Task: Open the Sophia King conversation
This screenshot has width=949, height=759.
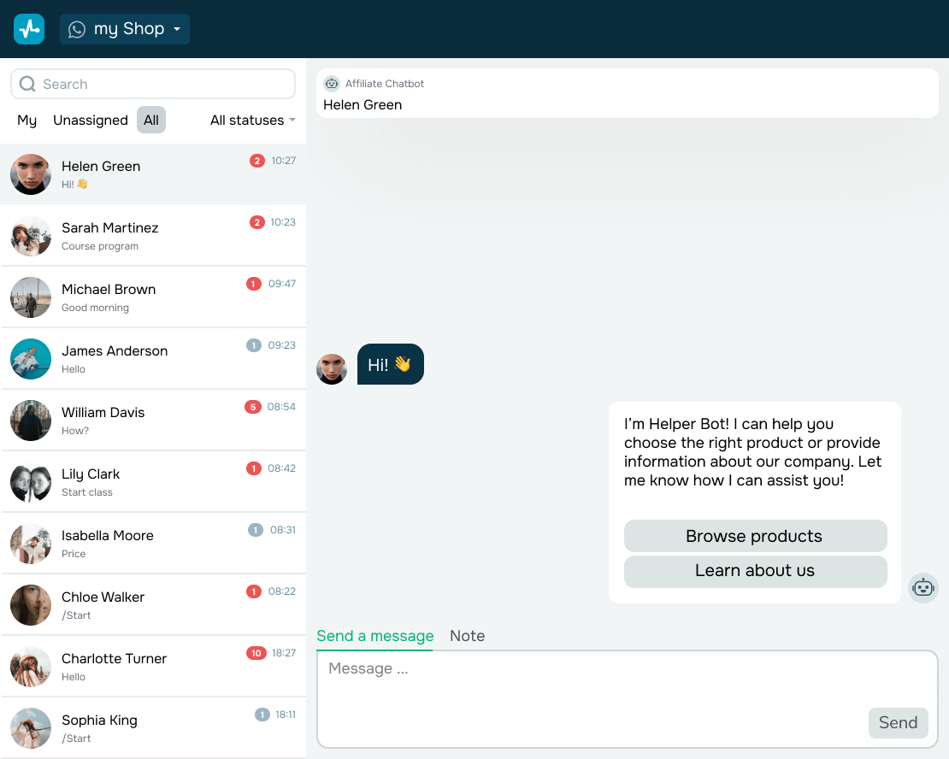Action: click(153, 728)
